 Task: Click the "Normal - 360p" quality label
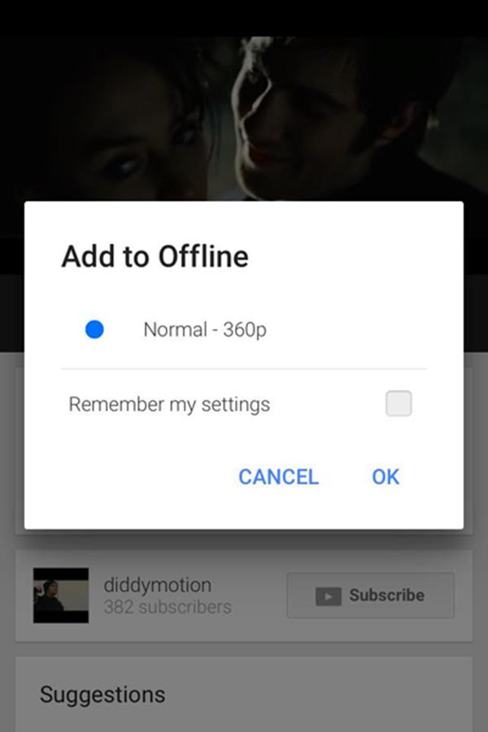205,329
